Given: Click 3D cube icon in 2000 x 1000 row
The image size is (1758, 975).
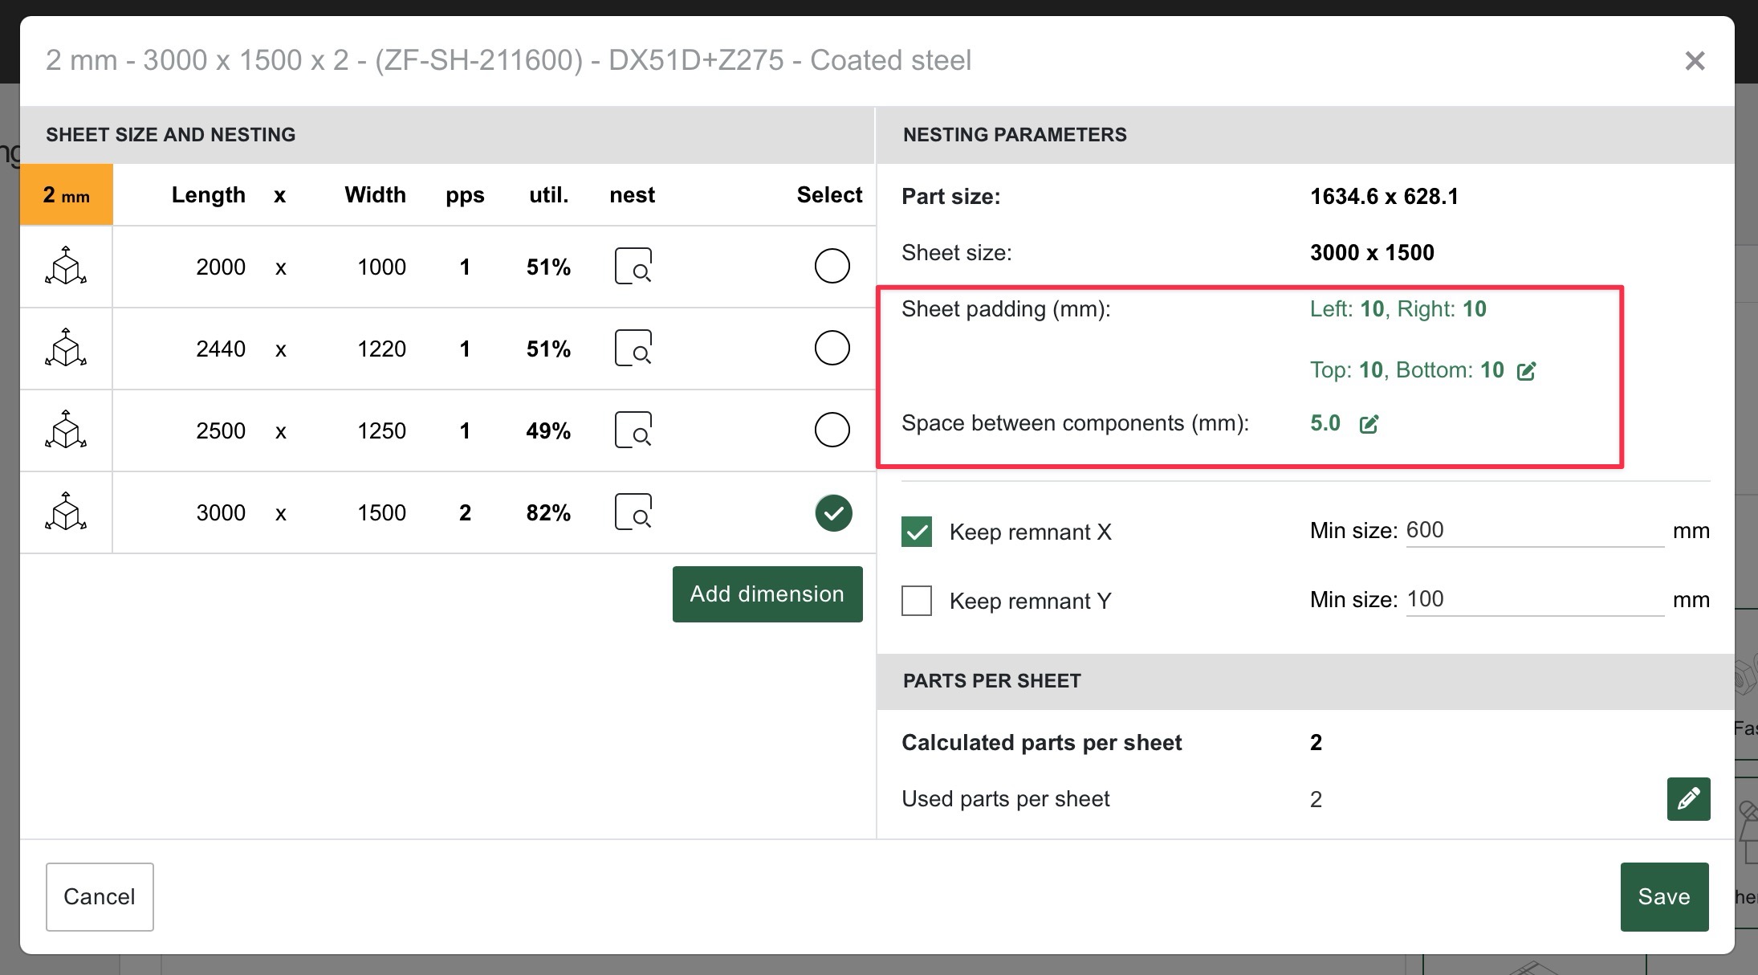Looking at the screenshot, I should tap(66, 266).
